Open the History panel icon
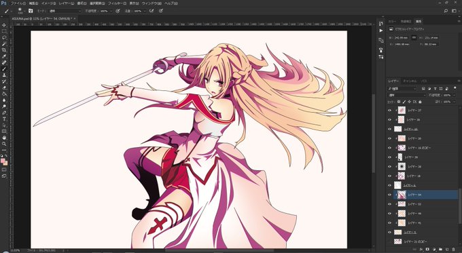Screen dimensions: 462x253 [x=381, y=24]
